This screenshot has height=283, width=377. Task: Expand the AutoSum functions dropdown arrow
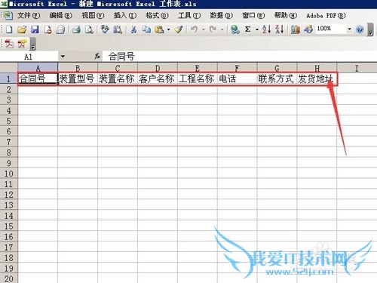point(257,29)
